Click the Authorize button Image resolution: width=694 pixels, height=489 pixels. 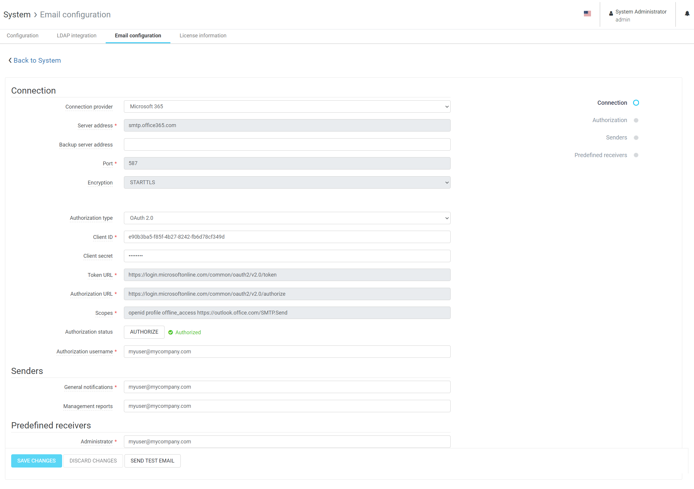pyautogui.click(x=144, y=332)
